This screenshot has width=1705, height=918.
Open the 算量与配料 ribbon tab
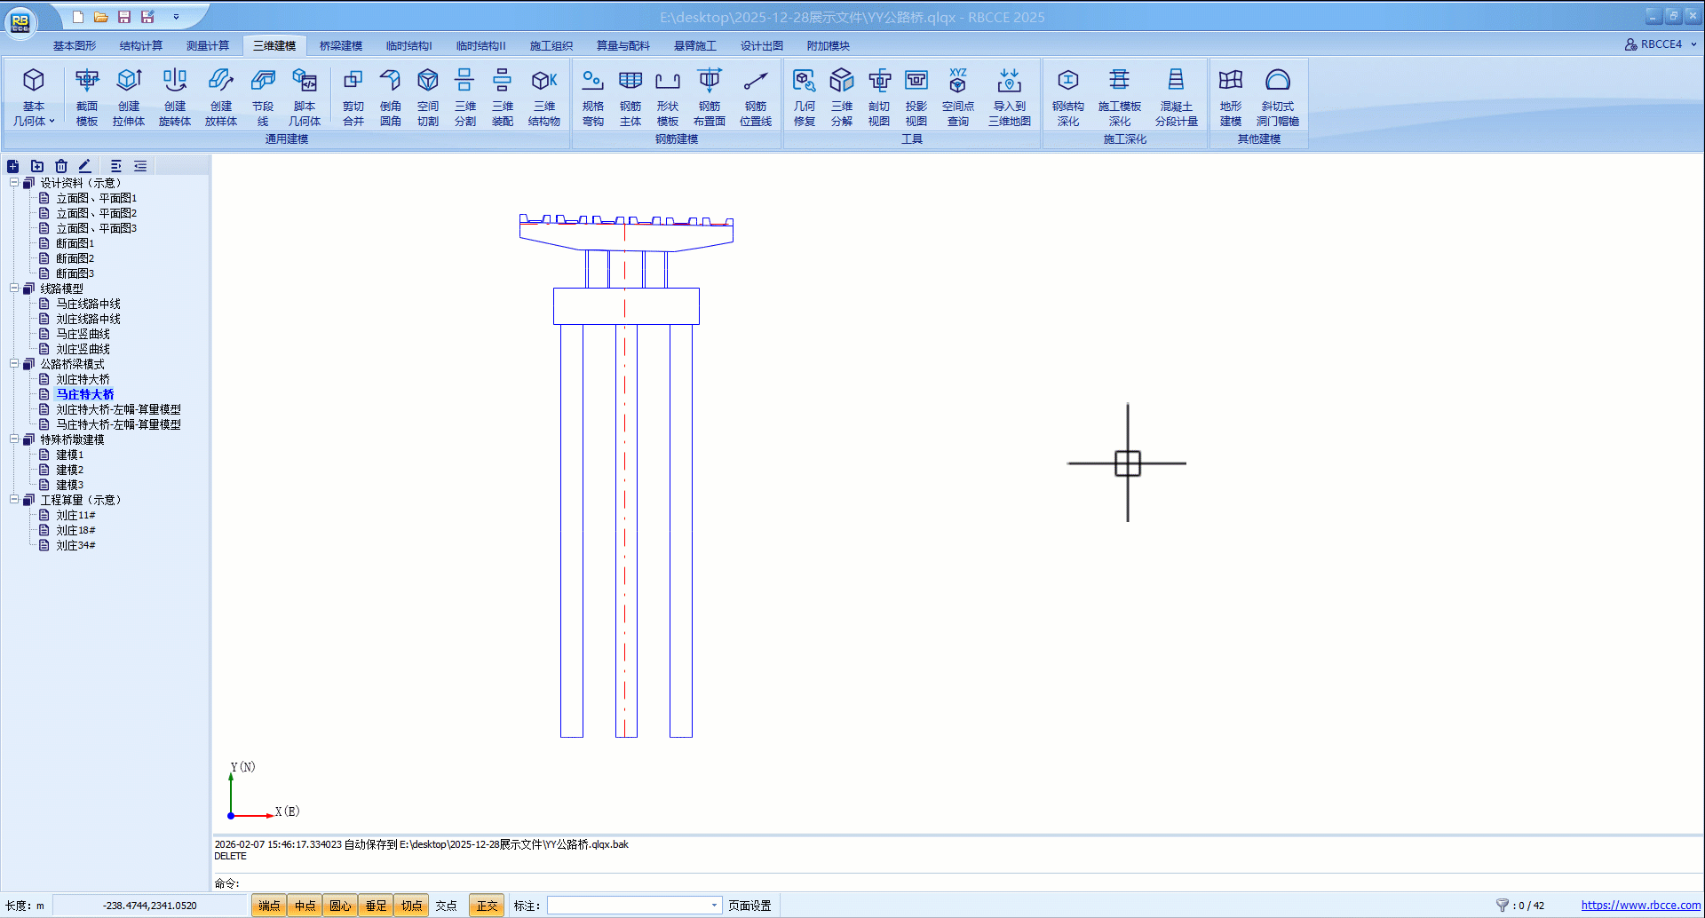pos(623,46)
